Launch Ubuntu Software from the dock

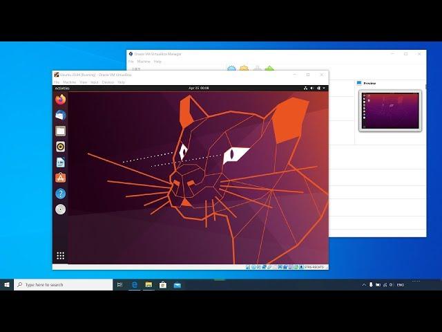click(x=60, y=178)
